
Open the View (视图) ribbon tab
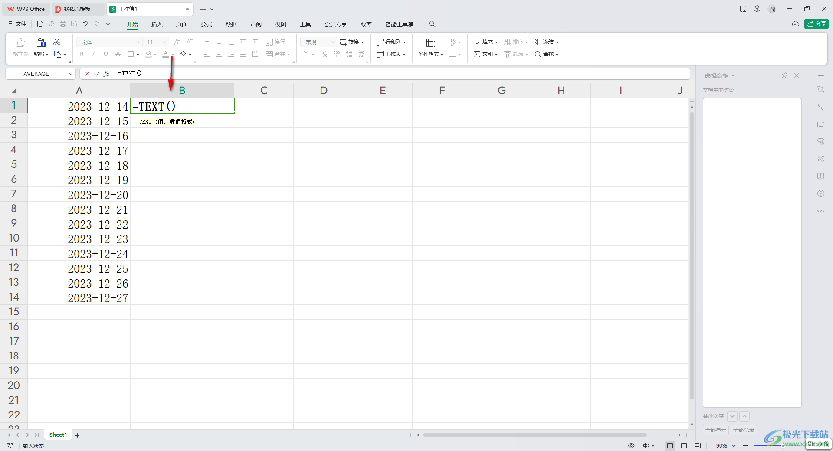tap(281, 24)
